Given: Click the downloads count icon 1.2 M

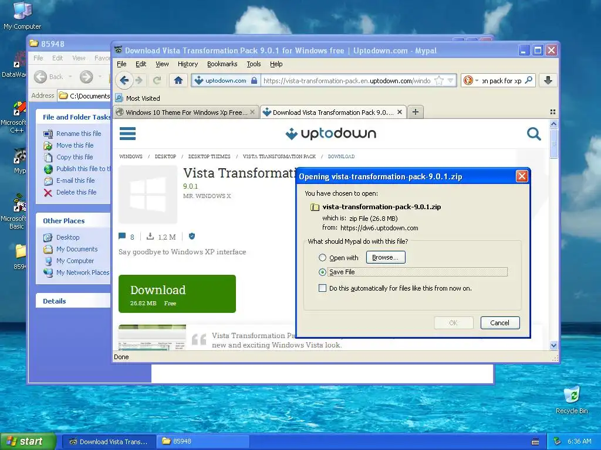Looking at the screenshot, I should pos(150,236).
